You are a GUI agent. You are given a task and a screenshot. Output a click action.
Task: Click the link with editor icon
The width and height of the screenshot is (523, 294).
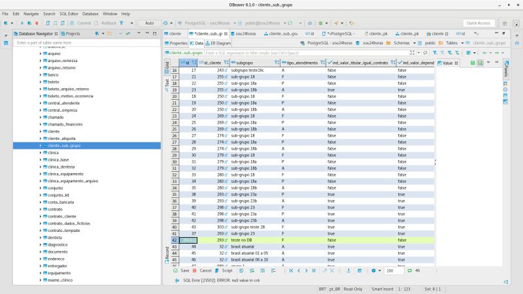[127, 34]
